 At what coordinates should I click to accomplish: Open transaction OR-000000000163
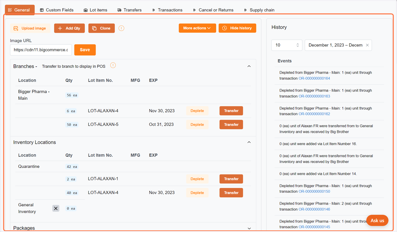[x=314, y=96]
